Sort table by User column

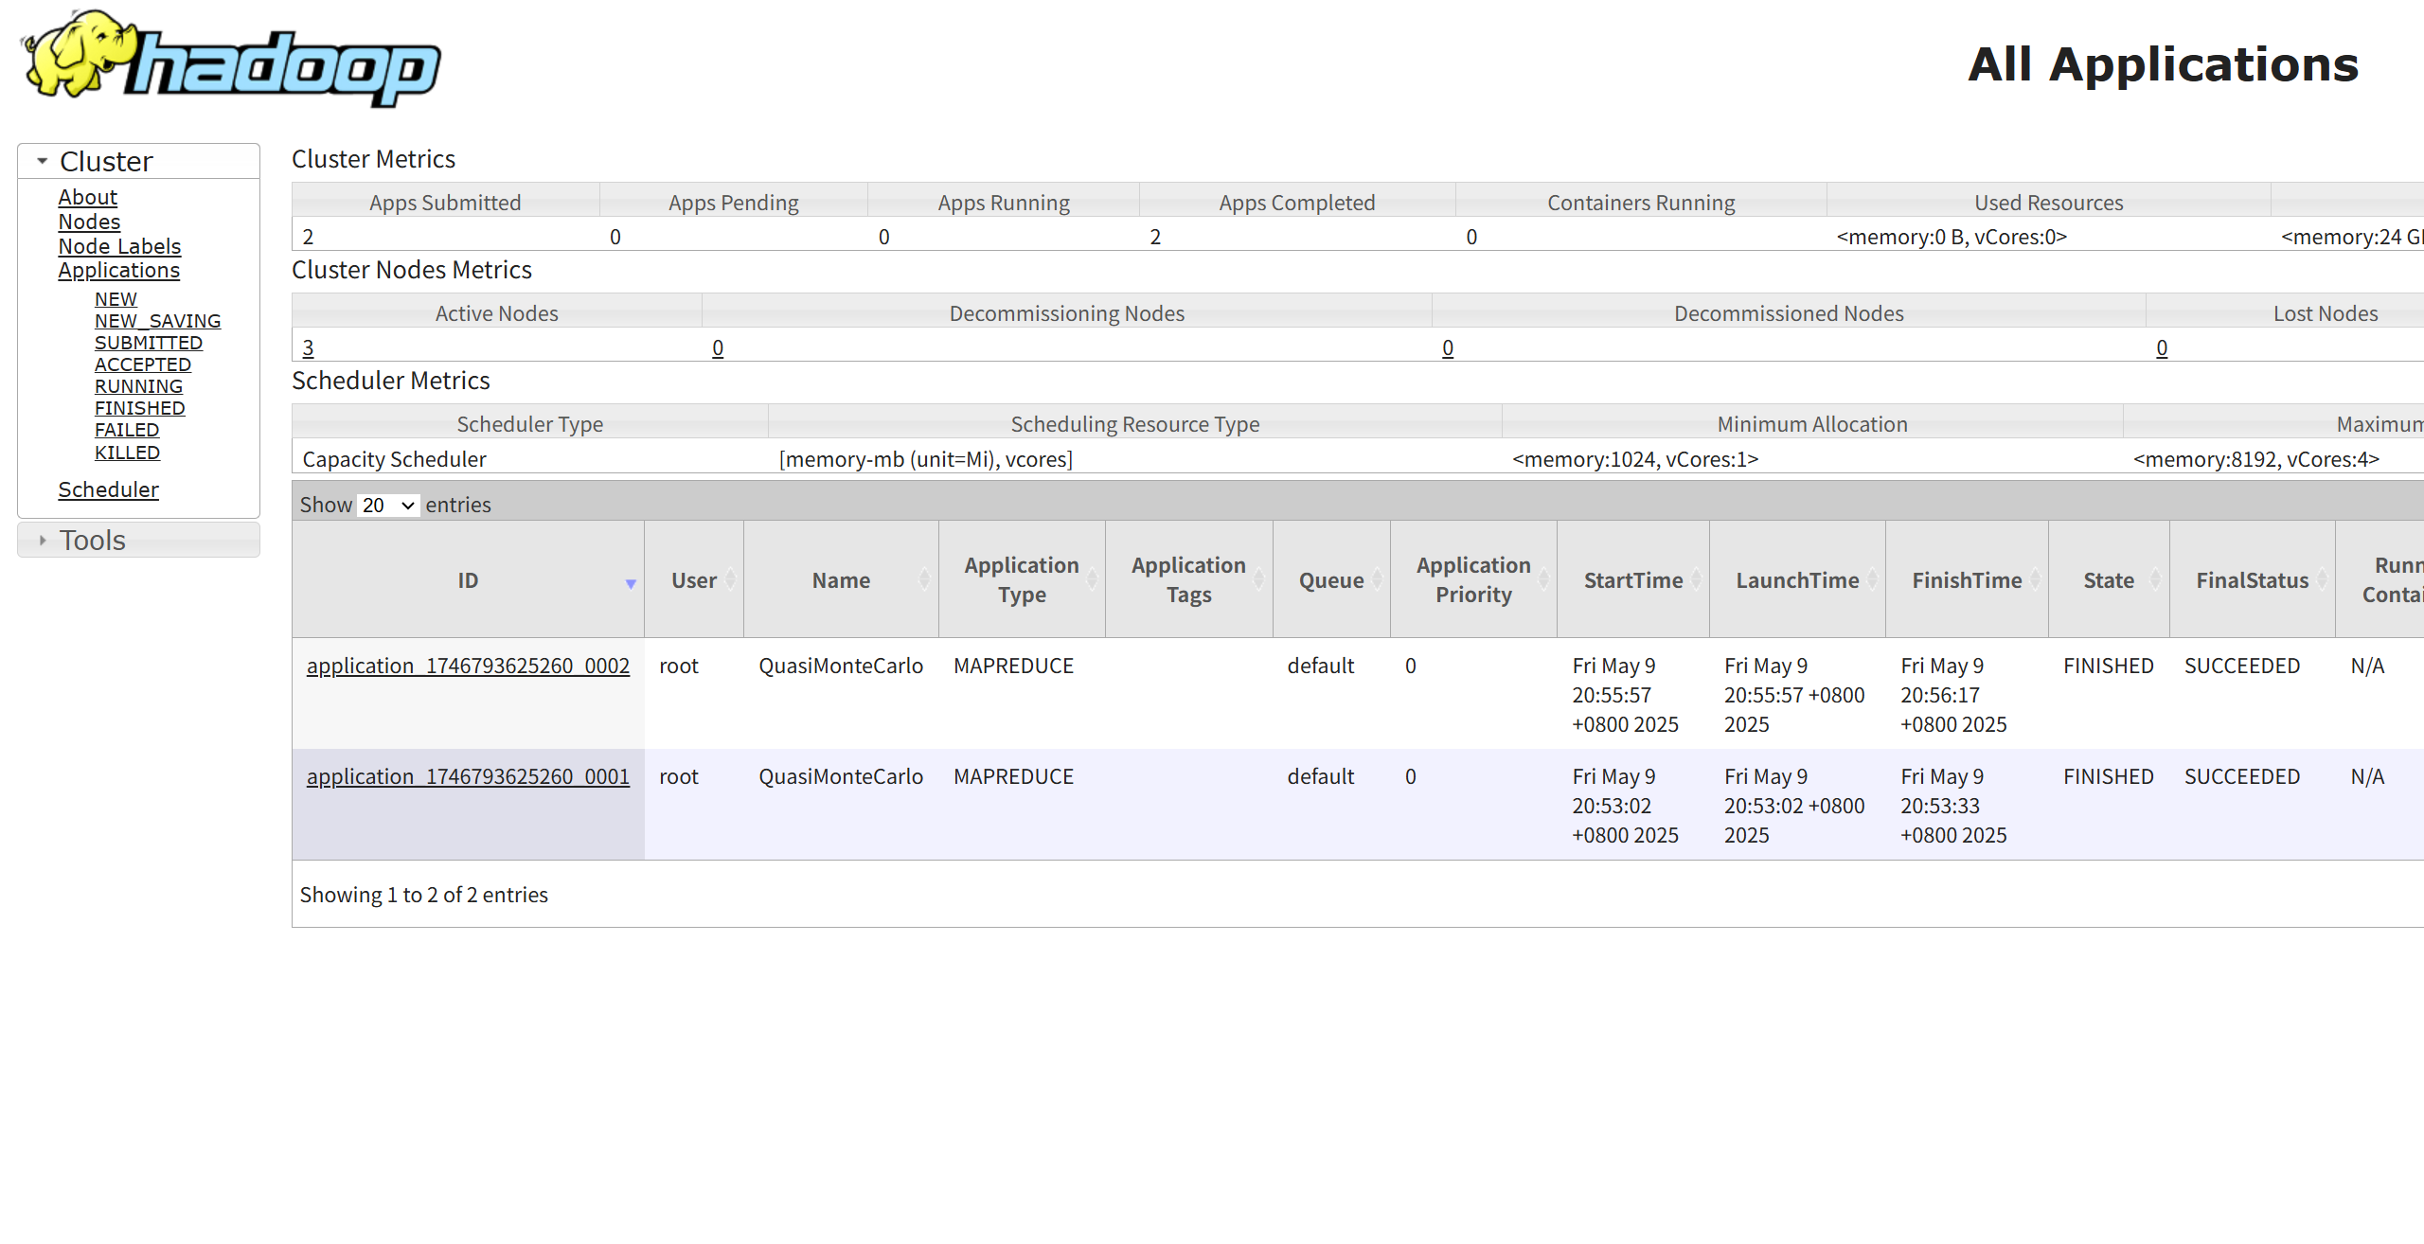coord(694,580)
